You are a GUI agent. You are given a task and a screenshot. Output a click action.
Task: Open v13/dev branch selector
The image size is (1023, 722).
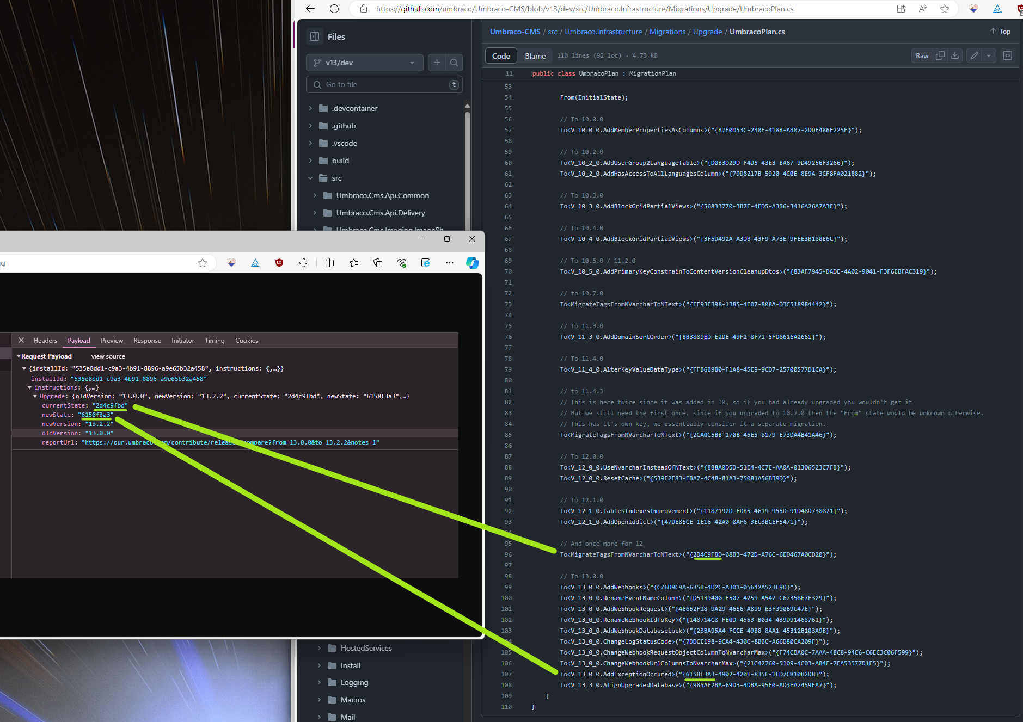point(364,63)
